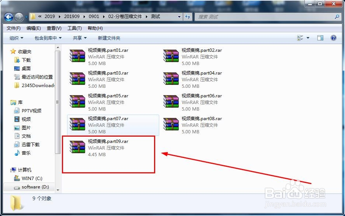
Task: Click the breadcrumb overflow chevron «
Action: (x=40, y=17)
